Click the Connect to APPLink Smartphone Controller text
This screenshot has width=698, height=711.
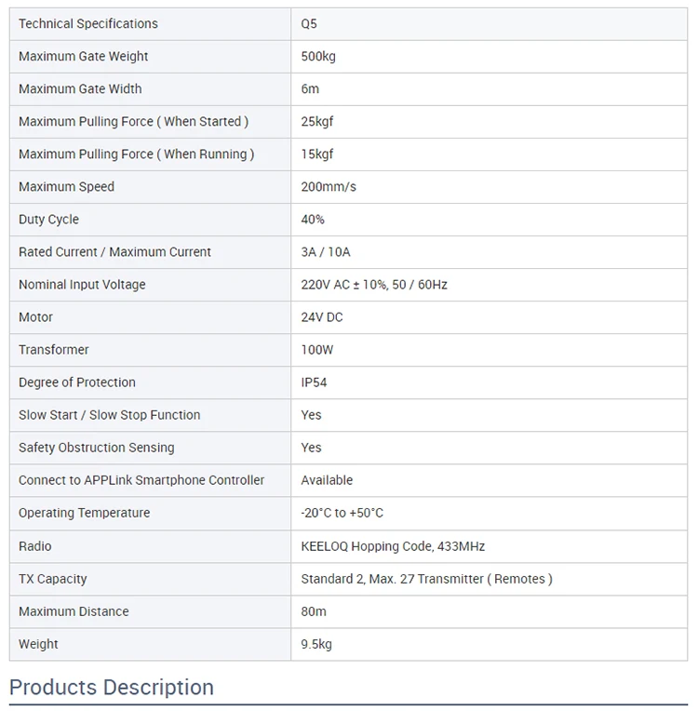pos(141,479)
